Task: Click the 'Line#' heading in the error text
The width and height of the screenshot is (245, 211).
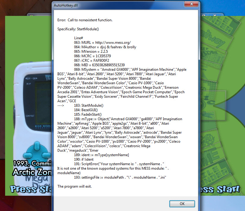Action: click(x=78, y=38)
